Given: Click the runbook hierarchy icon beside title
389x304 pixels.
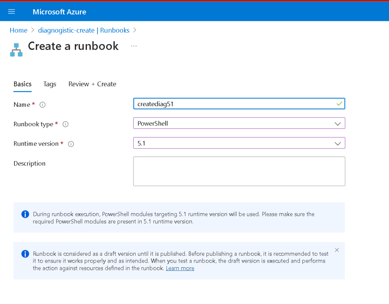Looking at the screenshot, I should [x=16, y=50].
